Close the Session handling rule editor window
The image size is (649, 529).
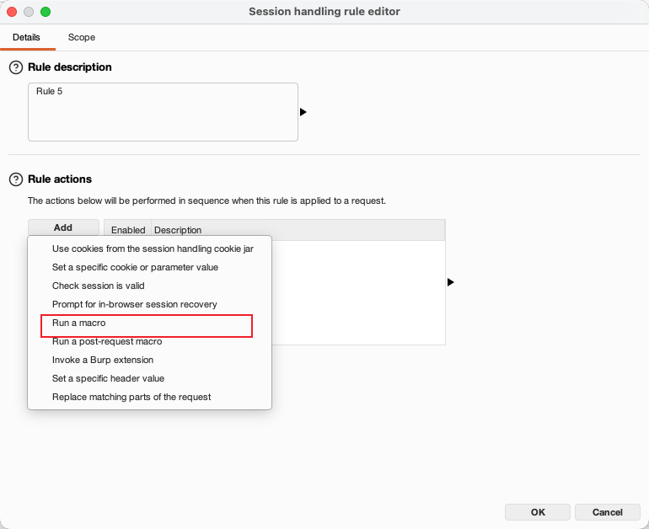pos(12,12)
